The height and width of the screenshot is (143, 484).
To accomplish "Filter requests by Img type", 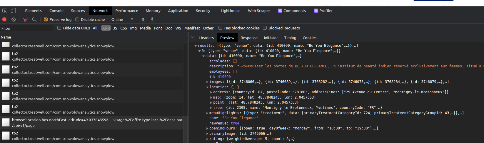I will pyautogui.click(x=133, y=28).
